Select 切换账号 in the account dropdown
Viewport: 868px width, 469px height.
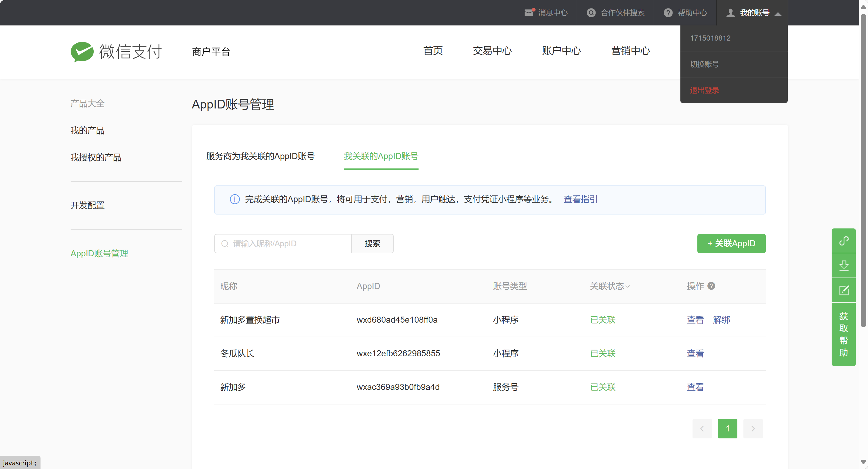pyautogui.click(x=704, y=64)
